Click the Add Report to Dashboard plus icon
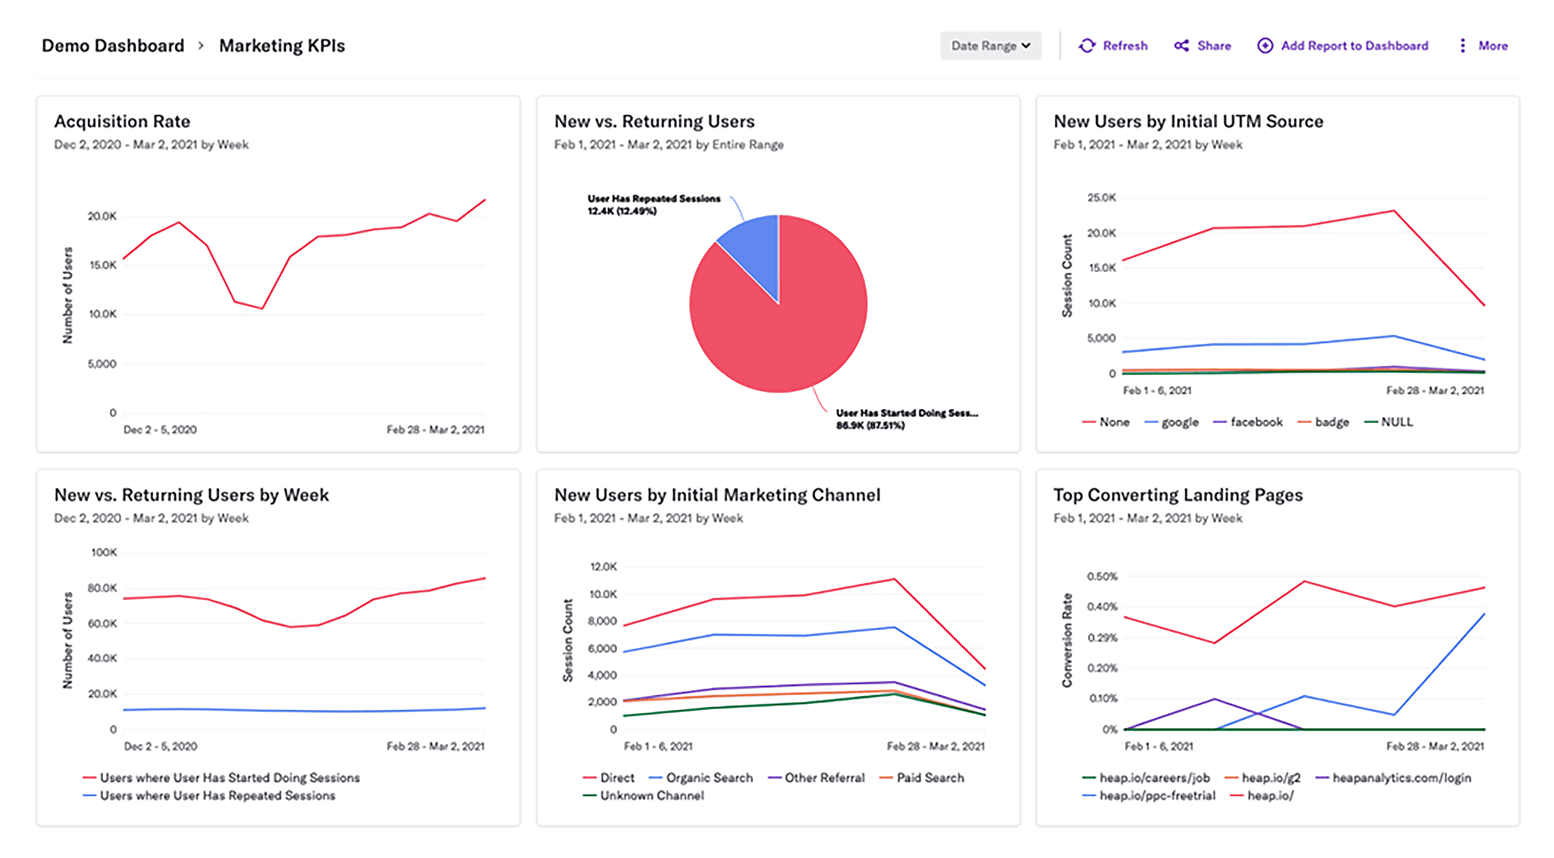 1266,45
